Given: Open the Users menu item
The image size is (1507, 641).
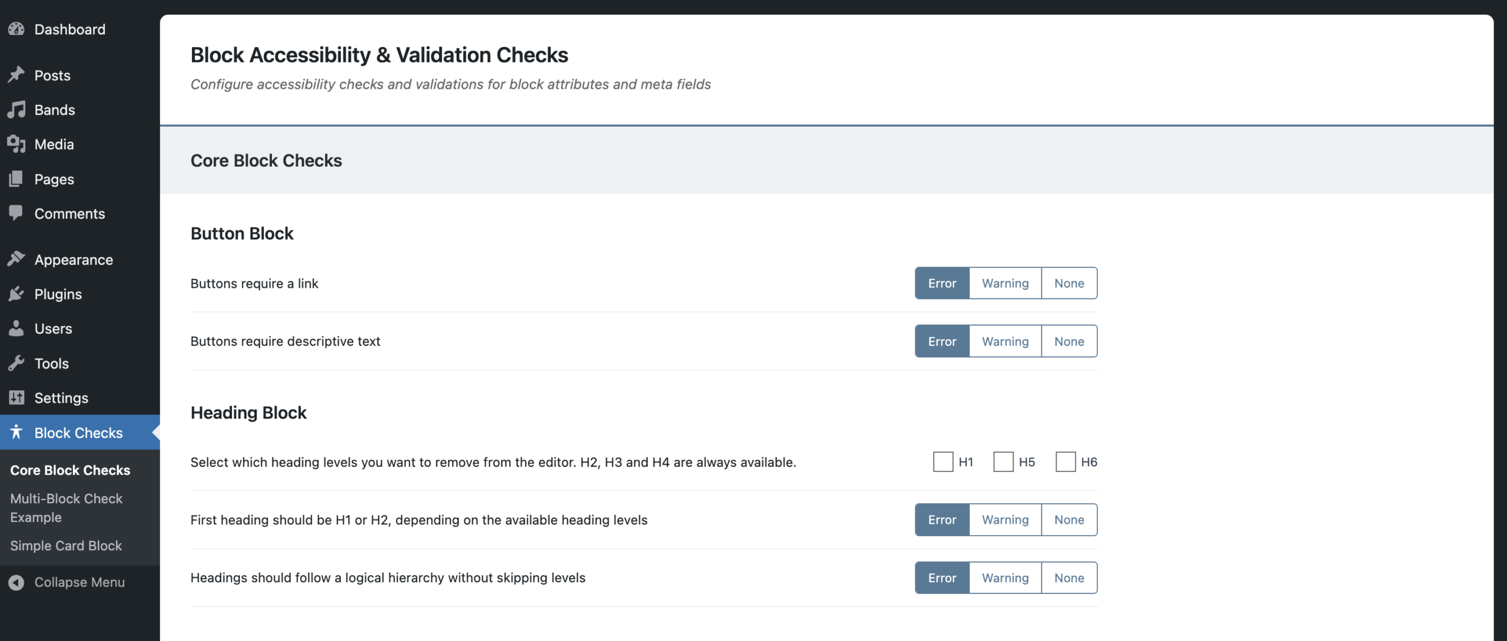Looking at the screenshot, I should (17, 328).
